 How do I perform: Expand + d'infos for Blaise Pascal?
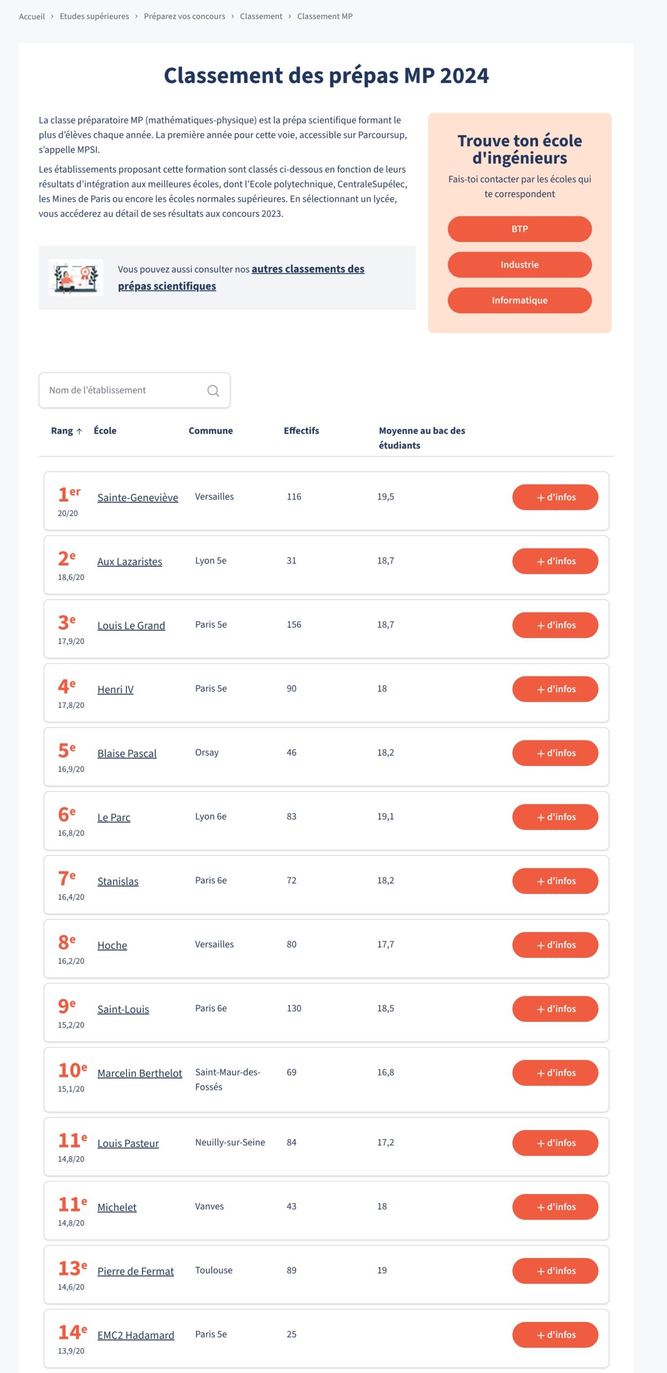(555, 753)
